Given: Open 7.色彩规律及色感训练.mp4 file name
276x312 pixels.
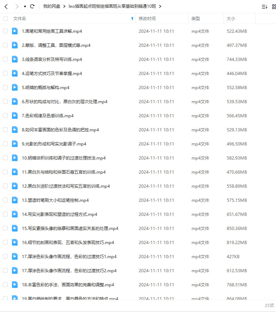Looking at the screenshot, I should pyautogui.click(x=48, y=116).
